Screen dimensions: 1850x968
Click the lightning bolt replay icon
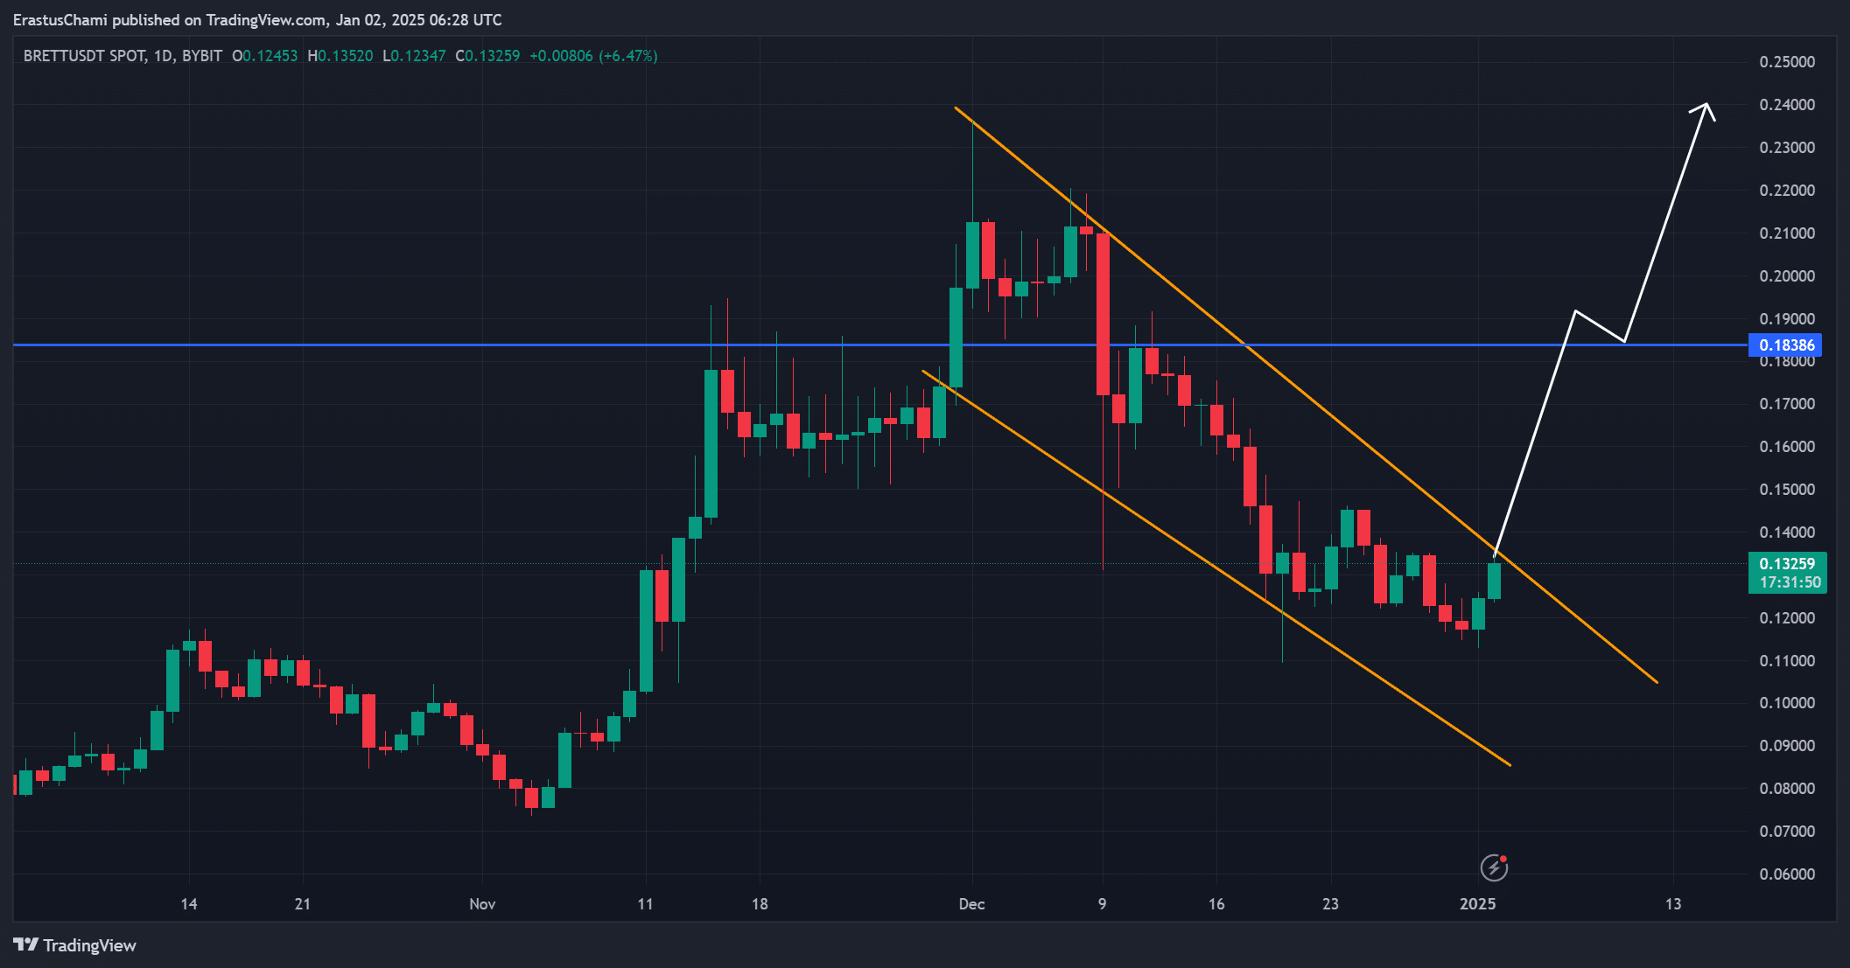(x=1494, y=867)
